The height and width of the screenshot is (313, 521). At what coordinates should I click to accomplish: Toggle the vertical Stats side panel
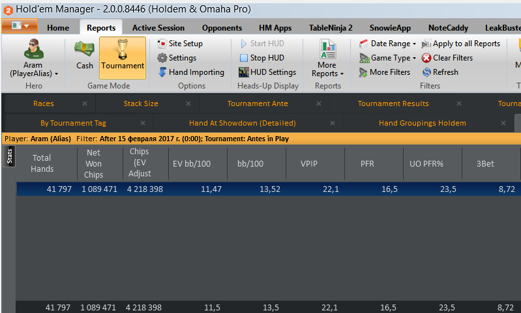tap(9, 156)
